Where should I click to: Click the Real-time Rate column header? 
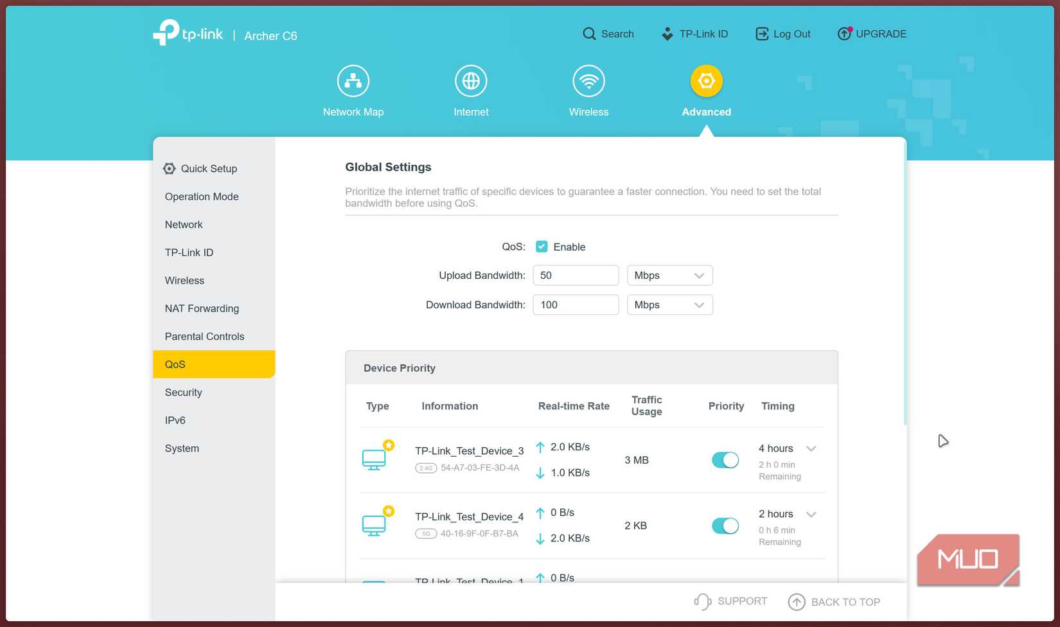tap(574, 406)
